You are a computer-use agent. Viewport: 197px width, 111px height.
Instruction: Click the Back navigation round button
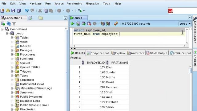(x=59, y=10)
